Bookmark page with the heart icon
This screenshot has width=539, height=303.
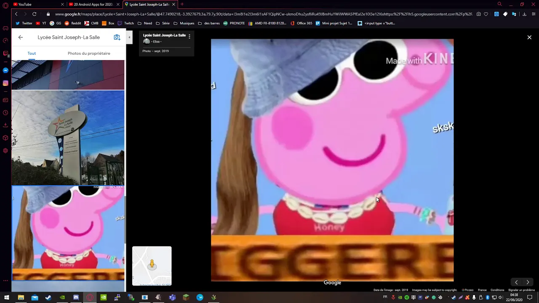point(486,14)
